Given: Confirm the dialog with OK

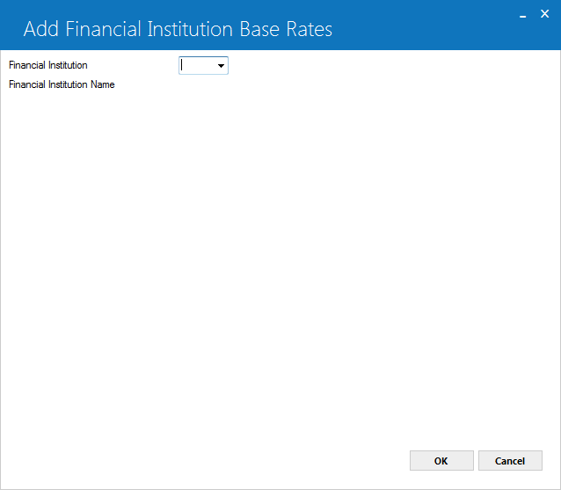Looking at the screenshot, I should (441, 461).
